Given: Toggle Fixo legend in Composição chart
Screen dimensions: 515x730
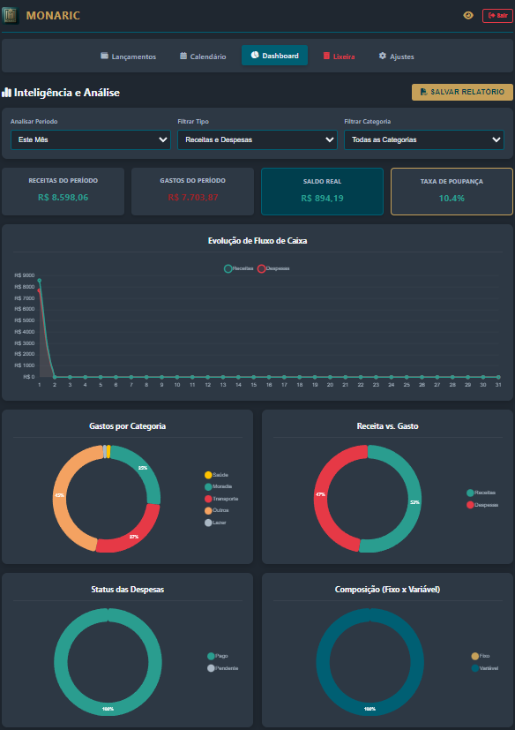Looking at the screenshot, I should pos(481,656).
